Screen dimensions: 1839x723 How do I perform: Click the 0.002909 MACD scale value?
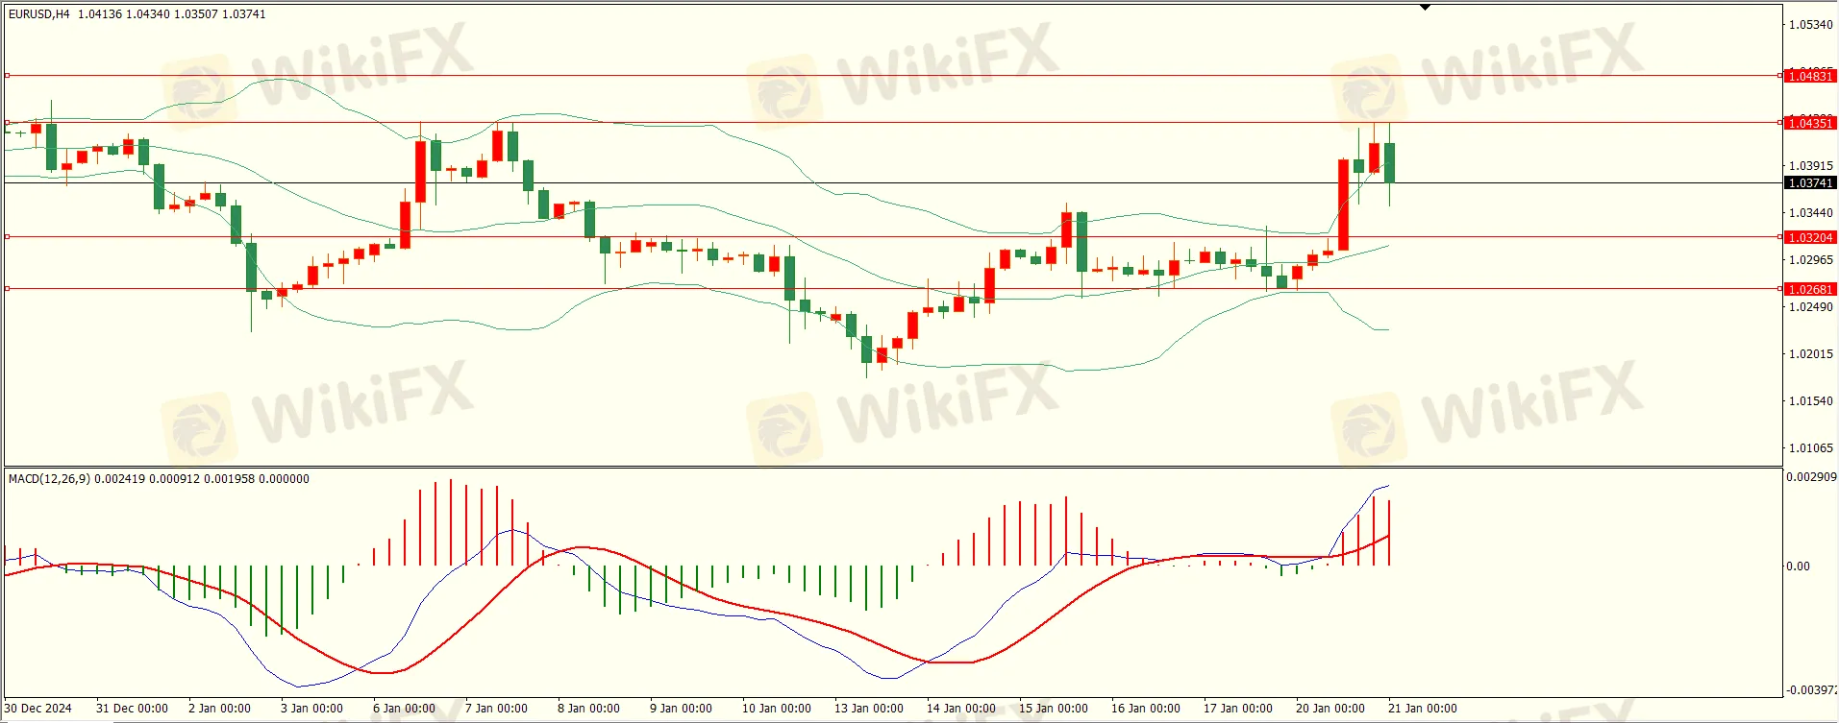(x=1811, y=477)
